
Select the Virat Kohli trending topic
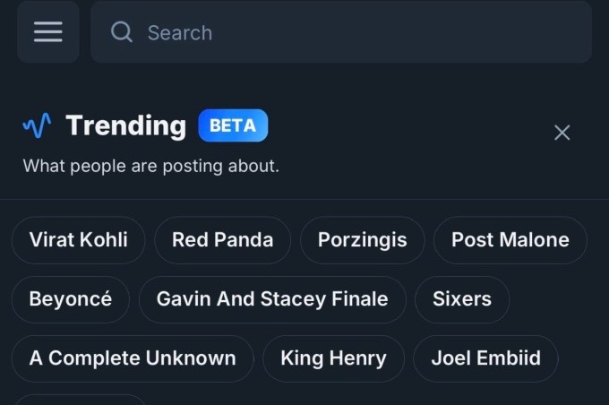tap(78, 239)
